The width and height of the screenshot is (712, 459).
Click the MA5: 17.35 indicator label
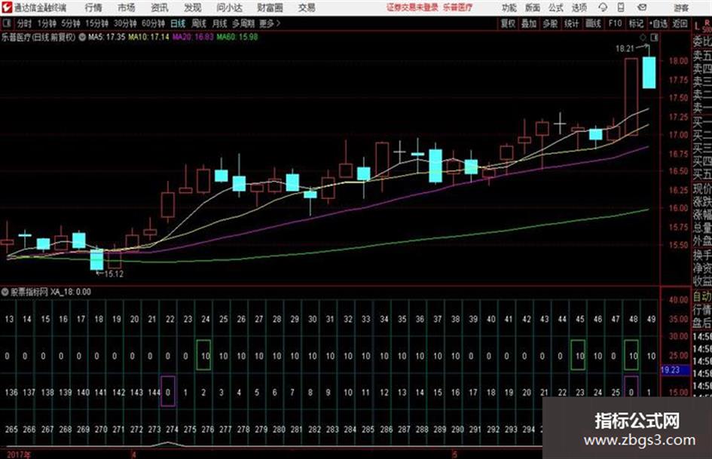coord(106,37)
